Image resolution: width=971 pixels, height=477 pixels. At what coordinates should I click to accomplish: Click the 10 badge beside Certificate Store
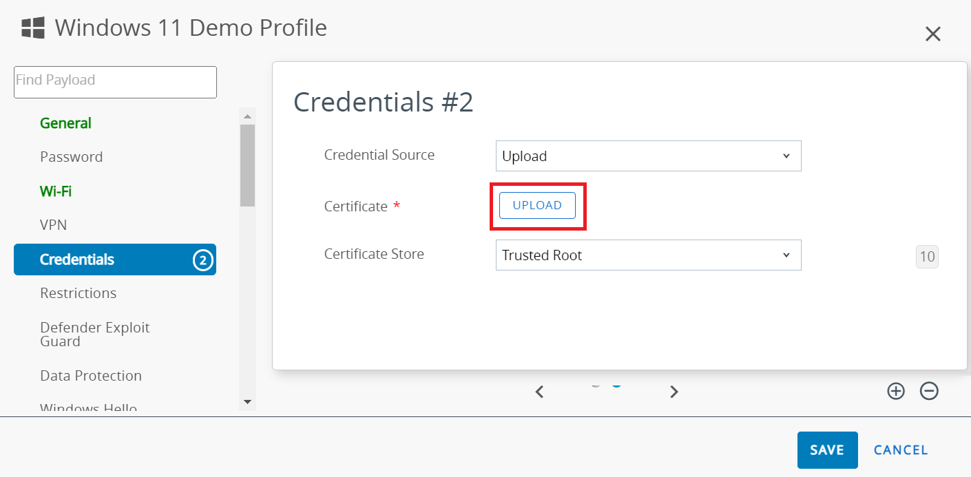pos(927,257)
